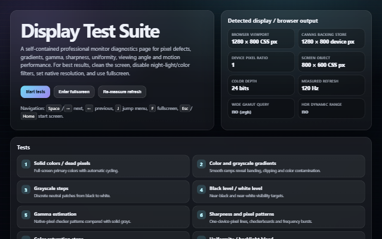Click text 'Native-pixel checker patterns compared with solid grays.'
This screenshot has height=239, width=382.
(82, 222)
